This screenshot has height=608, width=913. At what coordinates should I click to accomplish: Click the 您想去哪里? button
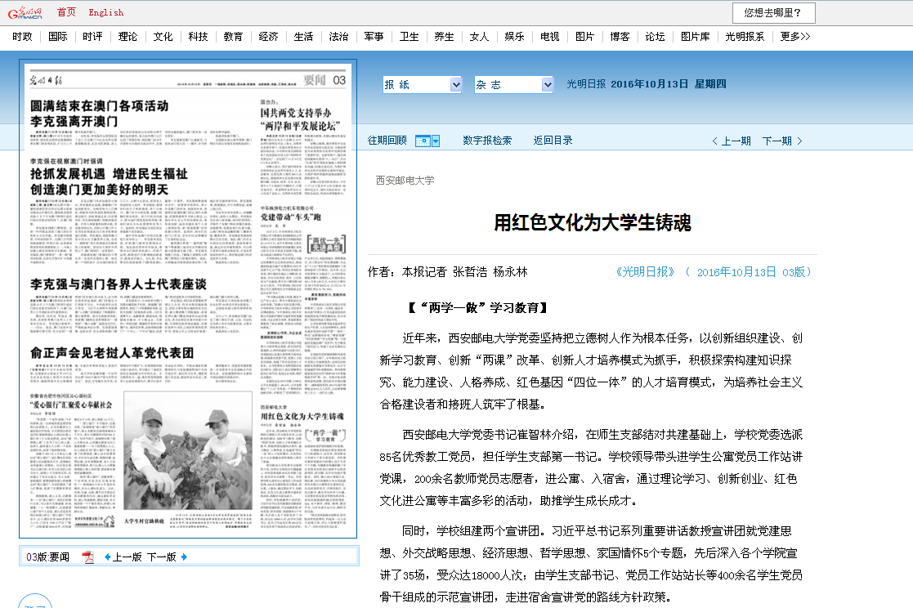tap(773, 12)
